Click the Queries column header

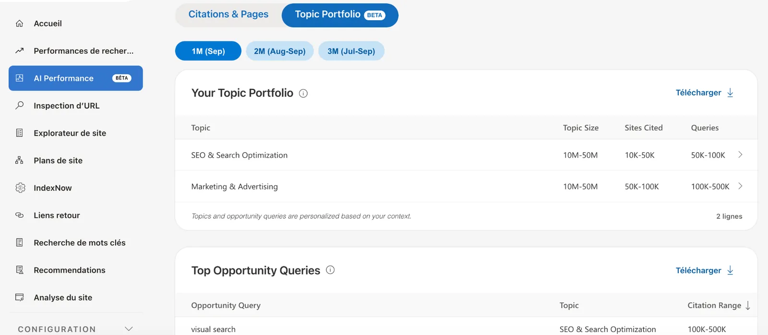click(x=705, y=128)
